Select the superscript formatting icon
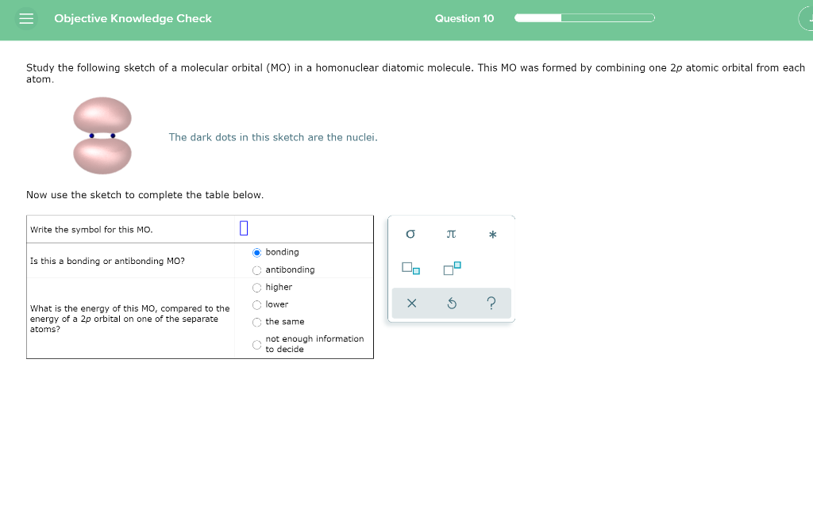This screenshot has height=516, width=813. pos(450,268)
